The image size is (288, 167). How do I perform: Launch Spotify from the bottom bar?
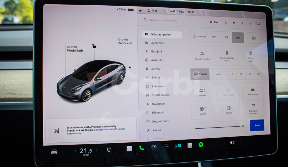[x=201, y=145]
